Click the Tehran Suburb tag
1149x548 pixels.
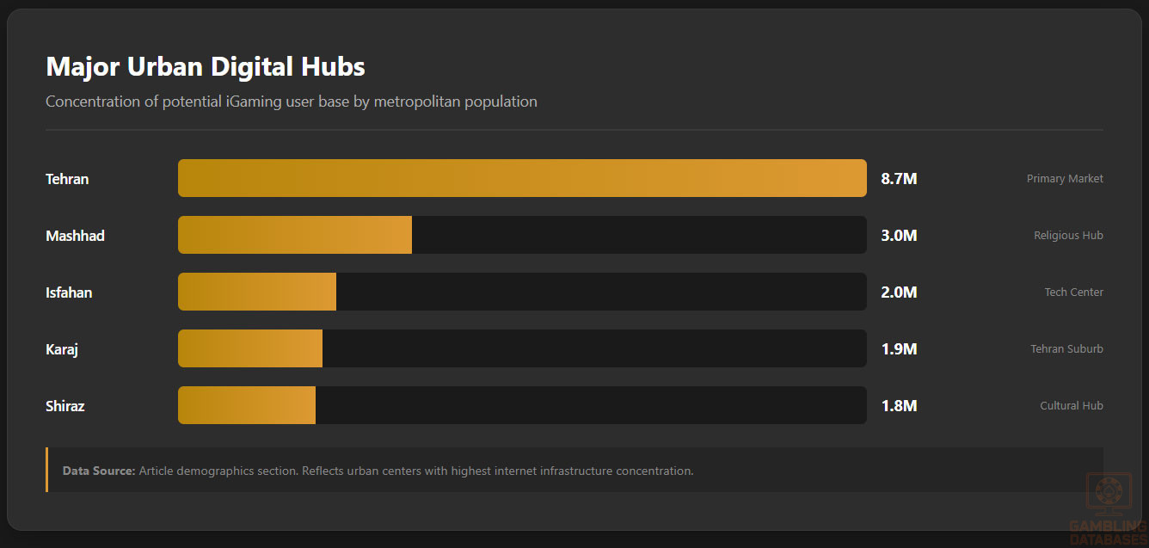pos(1066,349)
